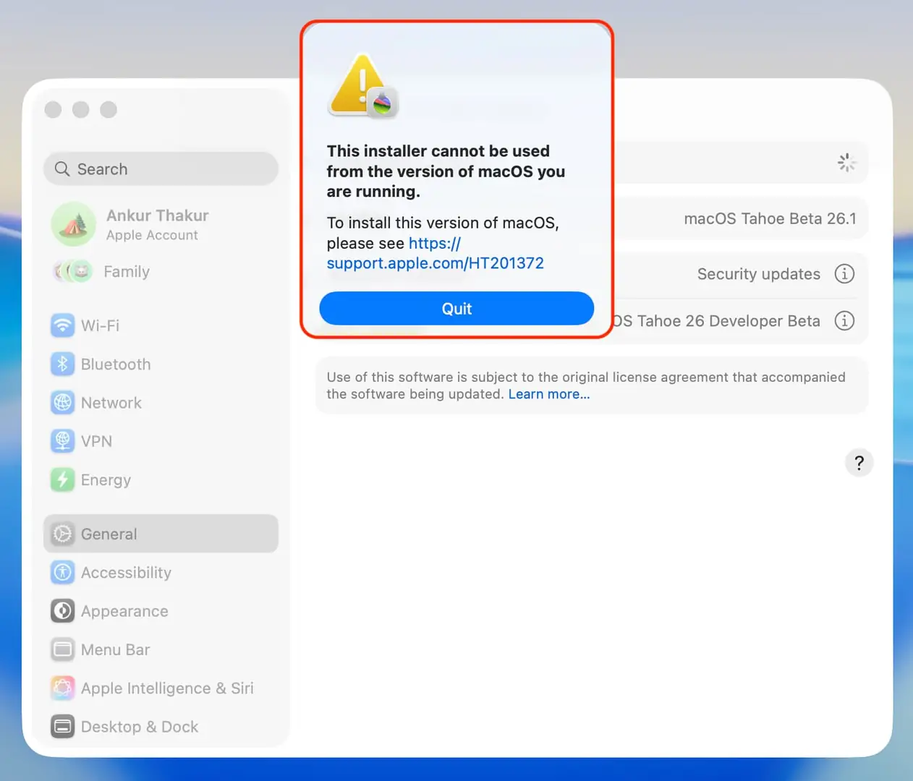Click the loading spinner indicator
Screen dimensions: 913x781
click(846, 162)
